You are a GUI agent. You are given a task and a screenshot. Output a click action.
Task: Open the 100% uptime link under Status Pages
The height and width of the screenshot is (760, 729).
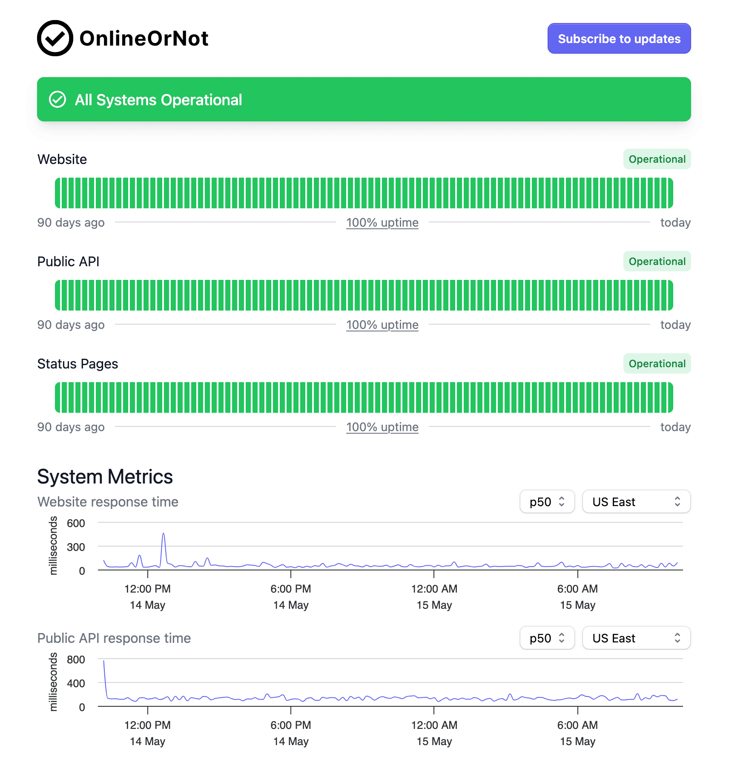382,427
